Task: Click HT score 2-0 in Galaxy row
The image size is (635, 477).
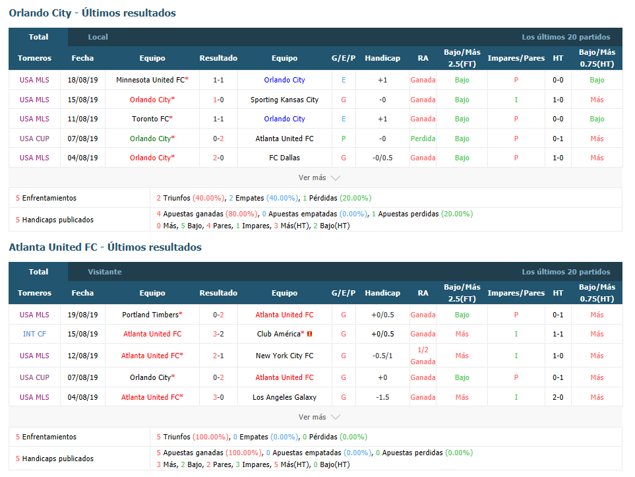Action: (x=558, y=397)
